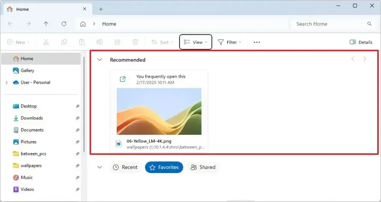Refresh the Home view
The image size is (381, 202).
point(64,24)
